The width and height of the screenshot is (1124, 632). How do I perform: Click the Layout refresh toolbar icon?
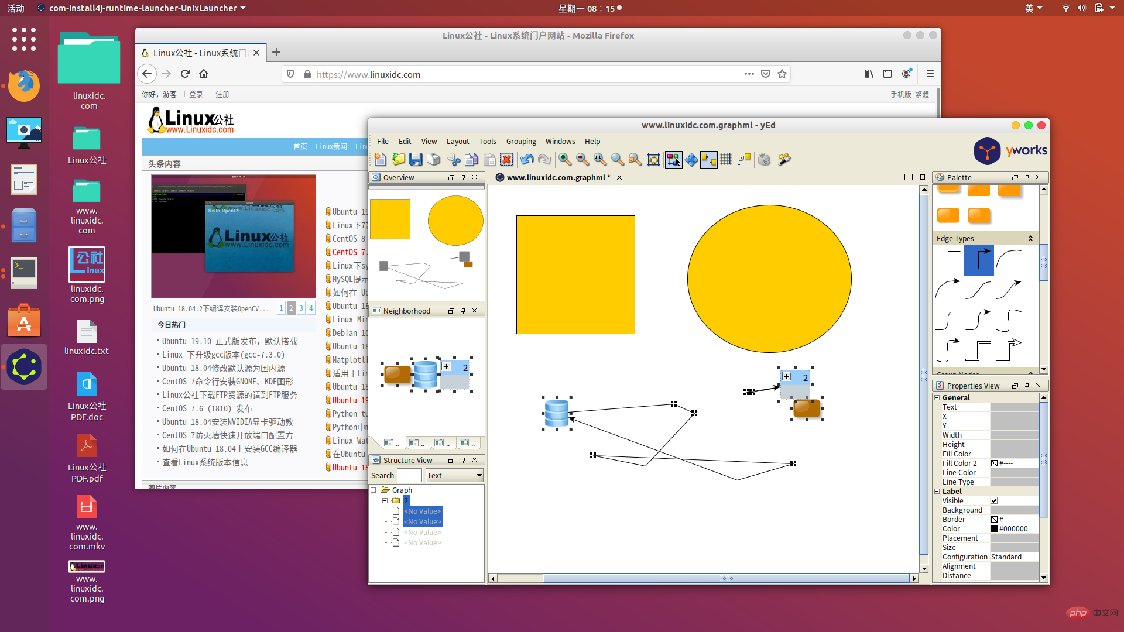point(764,159)
